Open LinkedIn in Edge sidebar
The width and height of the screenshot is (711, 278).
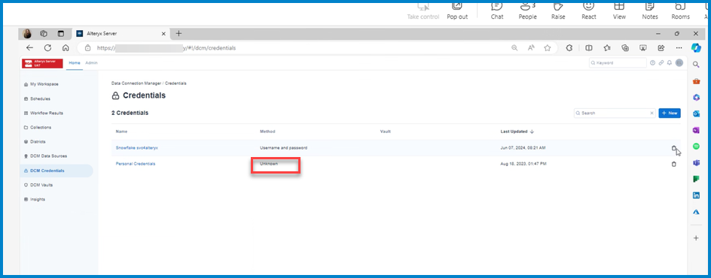tap(696, 195)
